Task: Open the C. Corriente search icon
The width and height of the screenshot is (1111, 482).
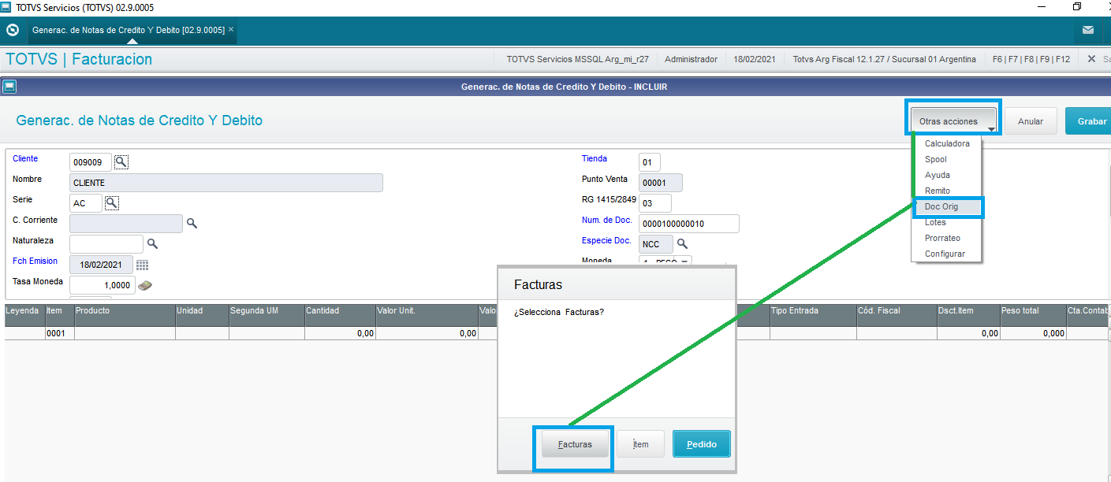Action: [x=192, y=224]
